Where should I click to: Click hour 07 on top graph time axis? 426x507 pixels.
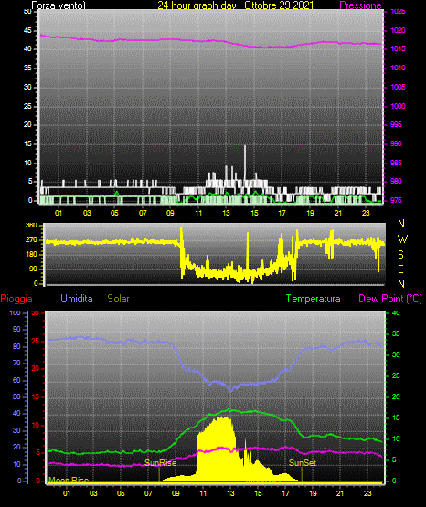pos(143,213)
